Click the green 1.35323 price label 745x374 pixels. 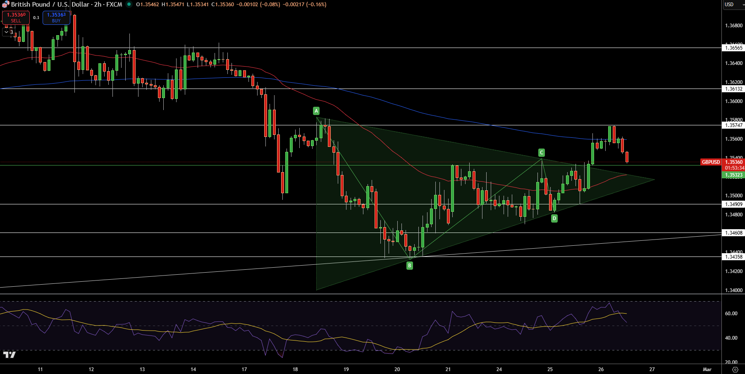(x=733, y=175)
